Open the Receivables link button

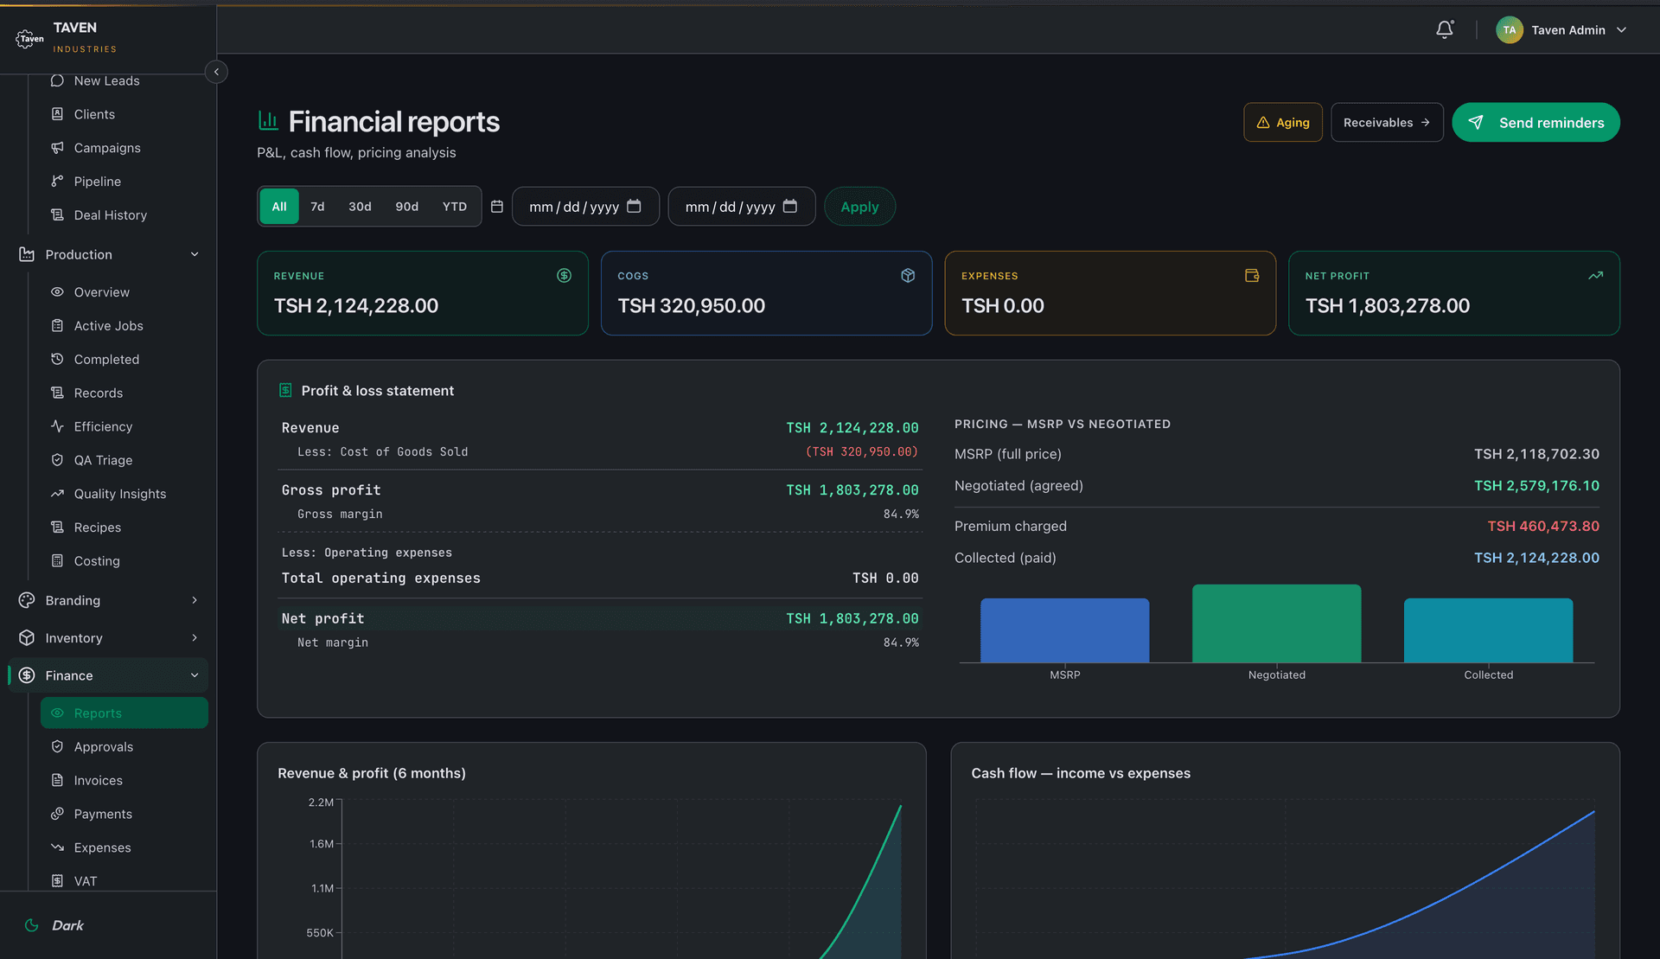click(1386, 123)
